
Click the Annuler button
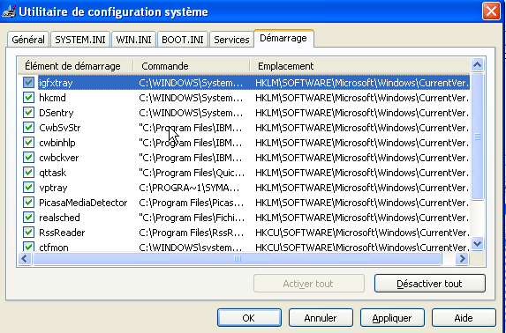[x=321, y=318]
